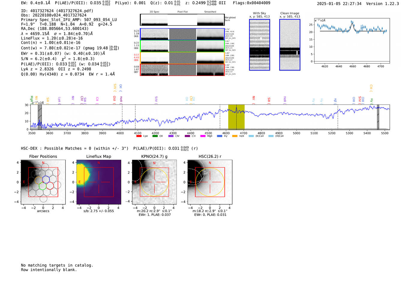Click the orange CIII label at the far right
This screenshot has width=420, height=286.
pos(371,88)
